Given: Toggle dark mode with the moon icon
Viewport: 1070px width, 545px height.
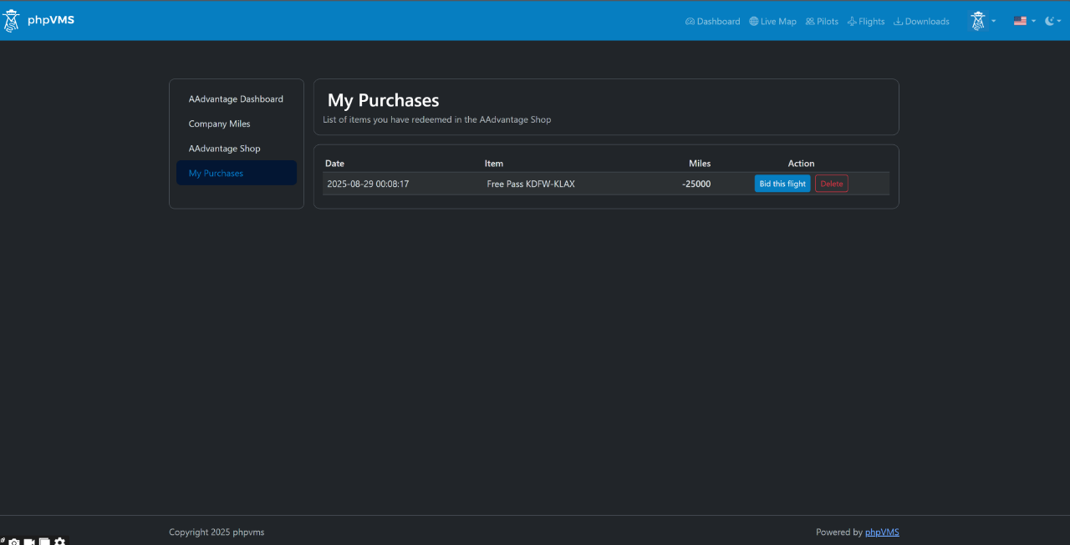Looking at the screenshot, I should point(1049,20).
